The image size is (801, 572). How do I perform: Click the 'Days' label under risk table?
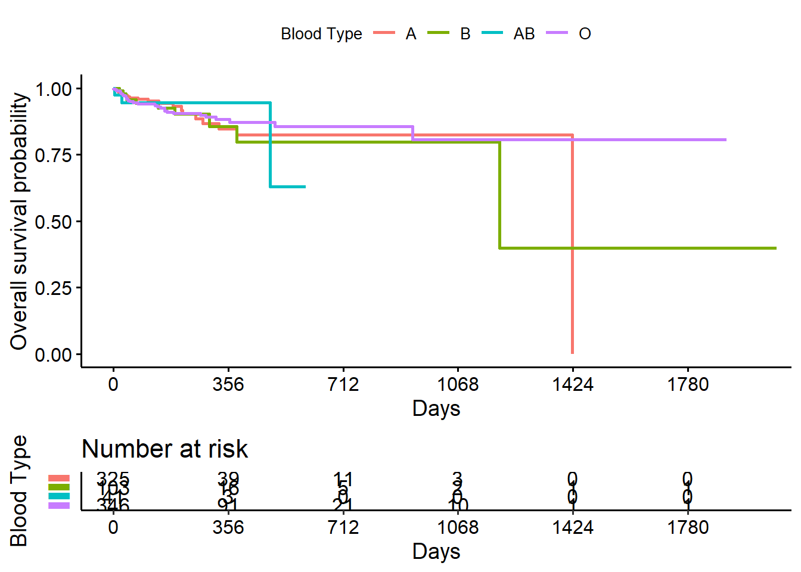coord(436,552)
